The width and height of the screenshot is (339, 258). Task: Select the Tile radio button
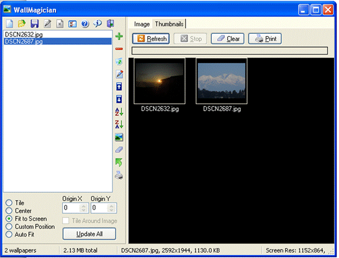9,203
